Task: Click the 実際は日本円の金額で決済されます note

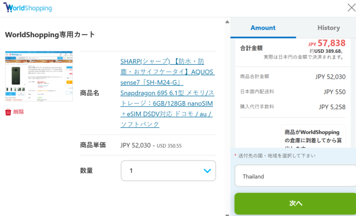Action: (304, 57)
